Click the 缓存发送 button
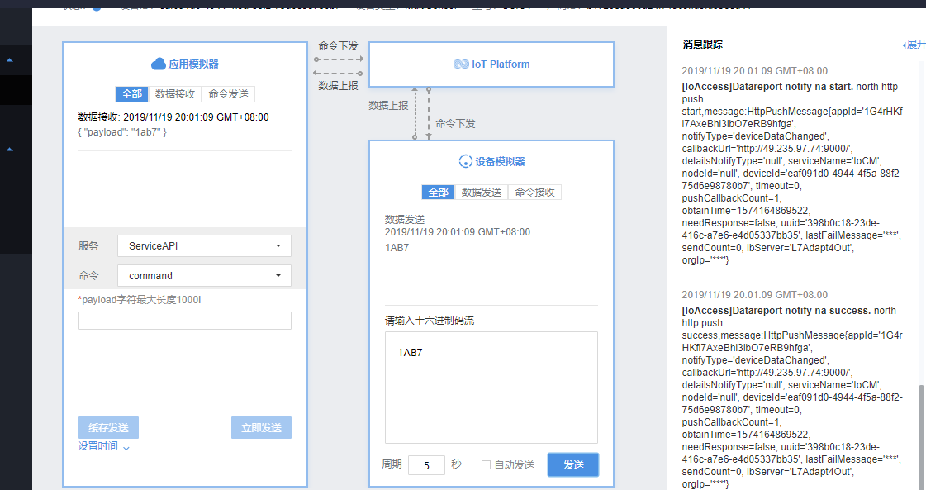The image size is (926, 490). 108,427
